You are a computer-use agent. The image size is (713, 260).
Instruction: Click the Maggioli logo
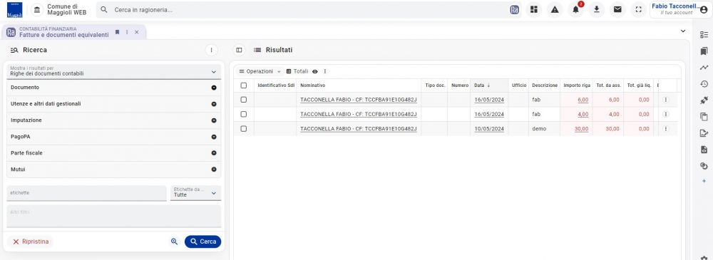click(14, 9)
